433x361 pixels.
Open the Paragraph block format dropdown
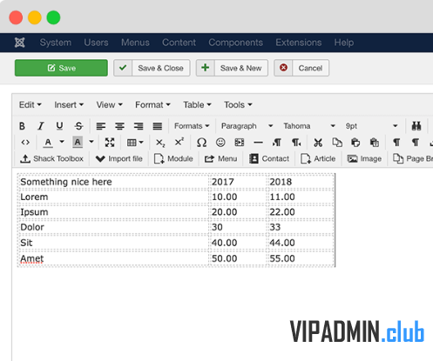pos(247,126)
